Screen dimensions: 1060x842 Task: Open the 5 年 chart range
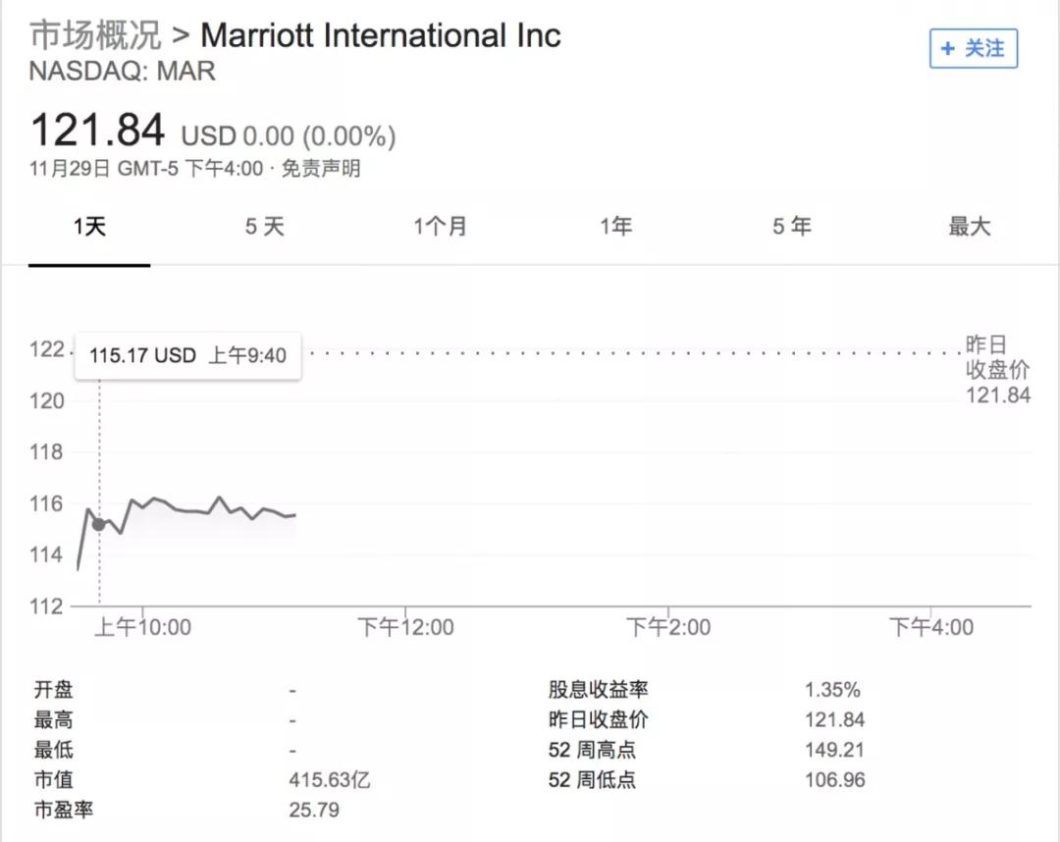[792, 227]
